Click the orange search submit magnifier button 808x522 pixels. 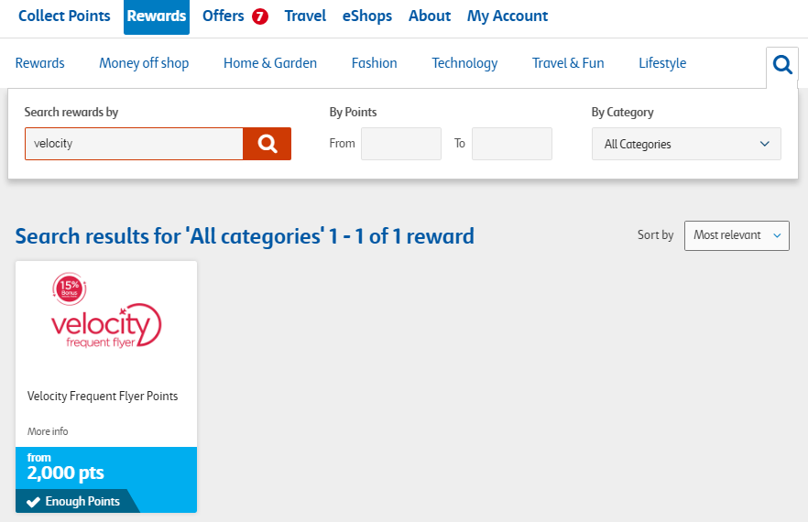(x=267, y=144)
